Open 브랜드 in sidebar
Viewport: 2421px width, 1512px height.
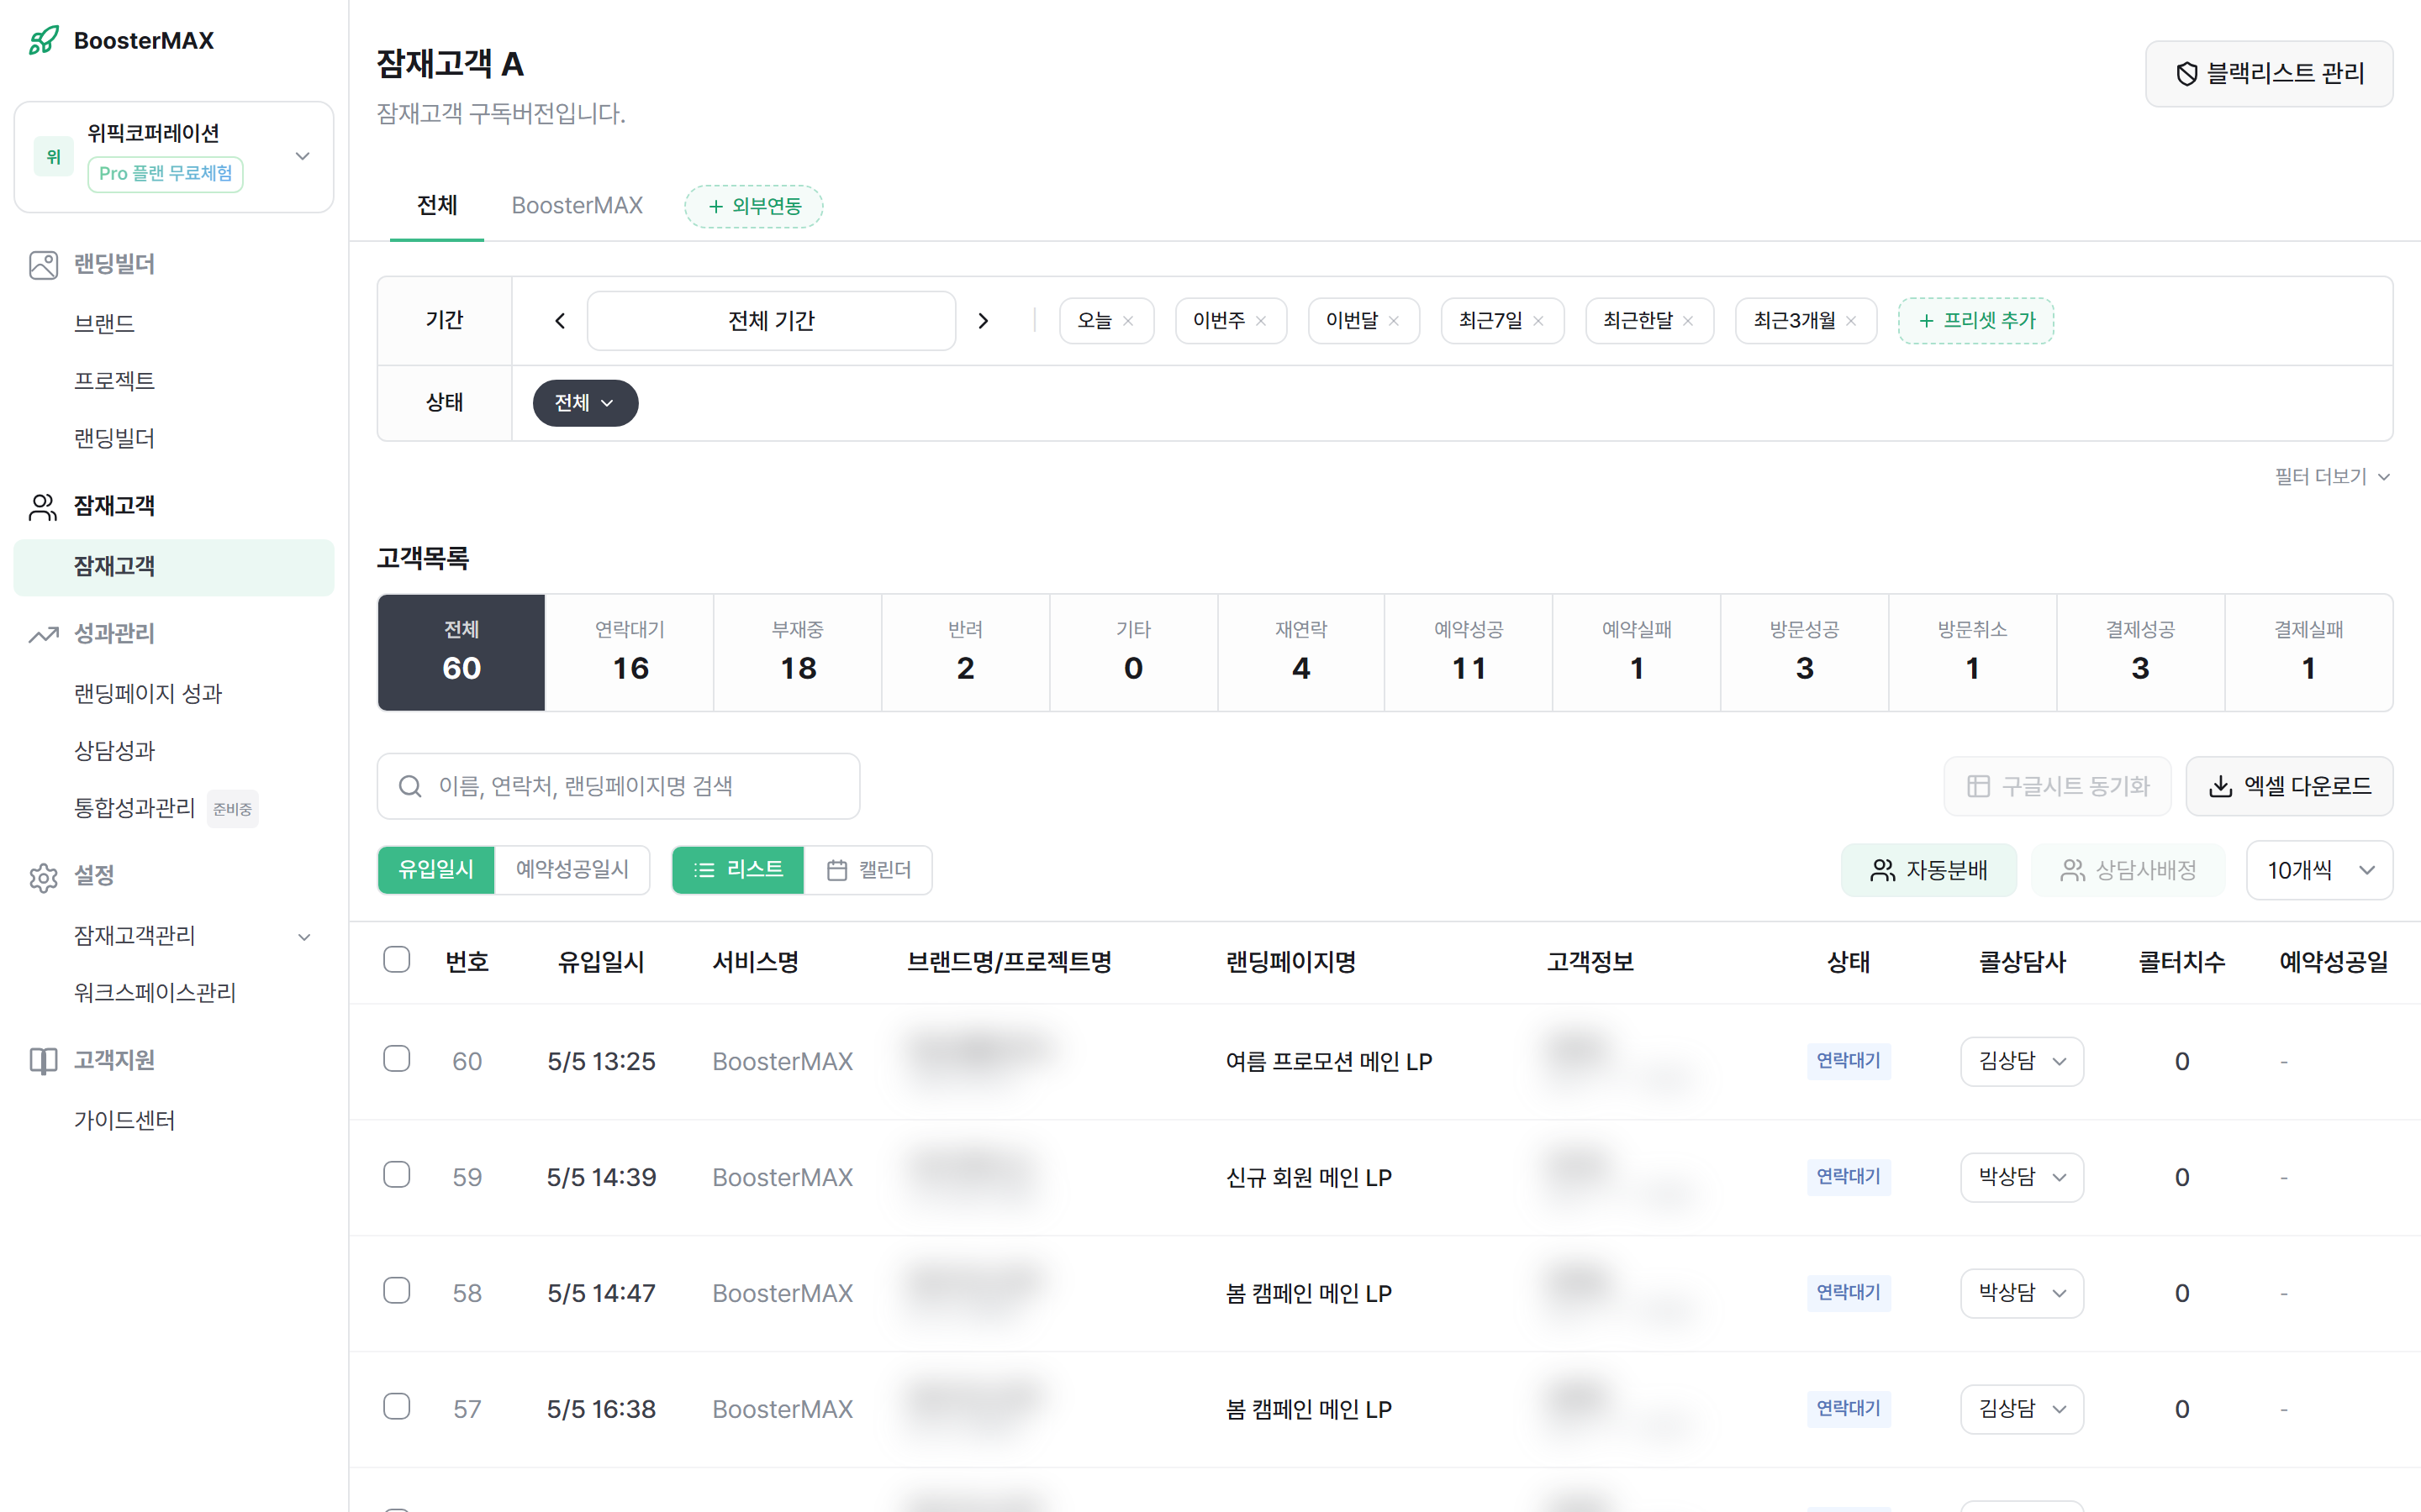105,324
